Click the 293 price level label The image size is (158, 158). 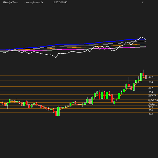[151, 82]
